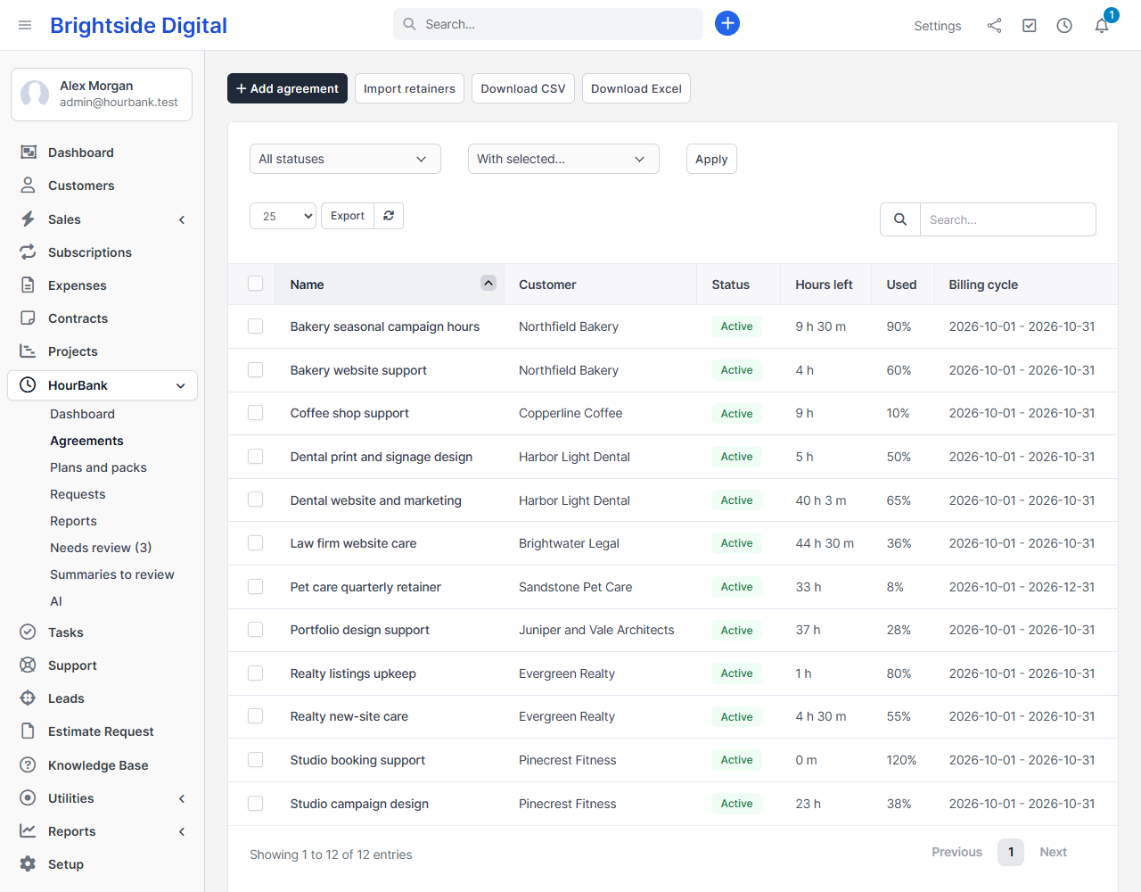1141x892 pixels.
Task: Sort by Name column arrow icon
Action: 488,283
